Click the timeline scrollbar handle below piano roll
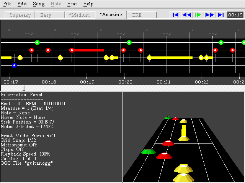 (24, 88)
